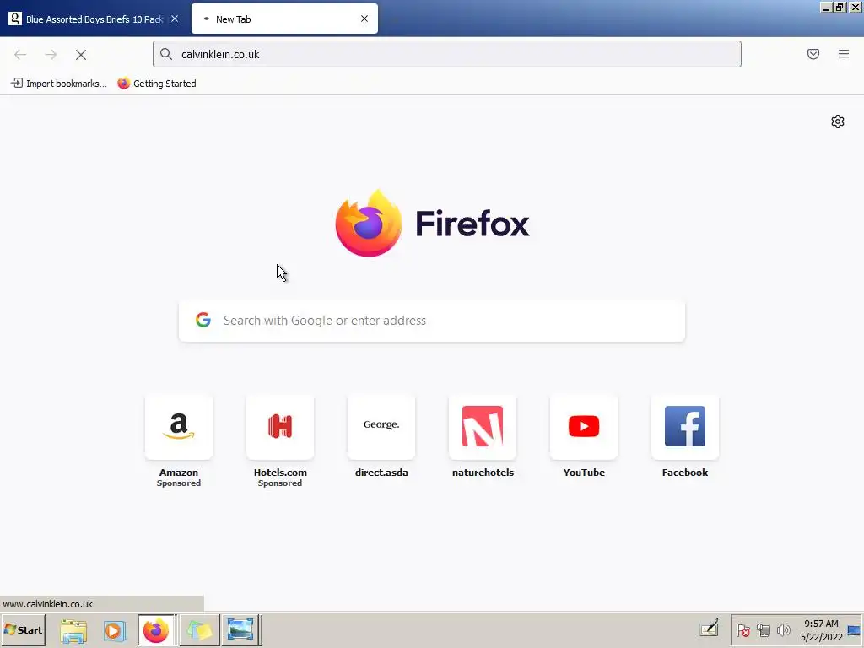Open the Amazon sponsored shortcut tile
The height and width of the screenshot is (648, 864).
[179, 427]
